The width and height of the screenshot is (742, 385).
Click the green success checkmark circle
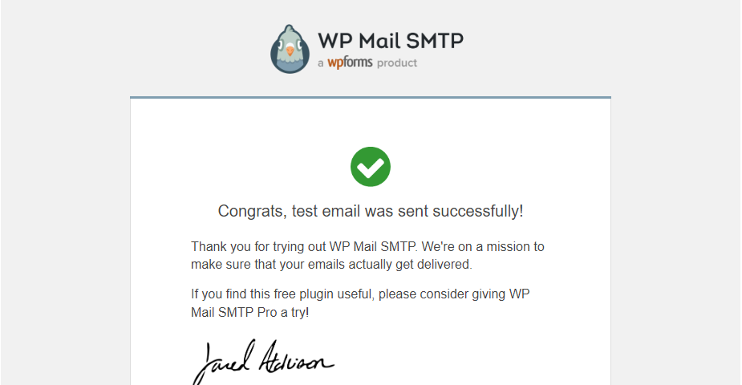point(371,167)
